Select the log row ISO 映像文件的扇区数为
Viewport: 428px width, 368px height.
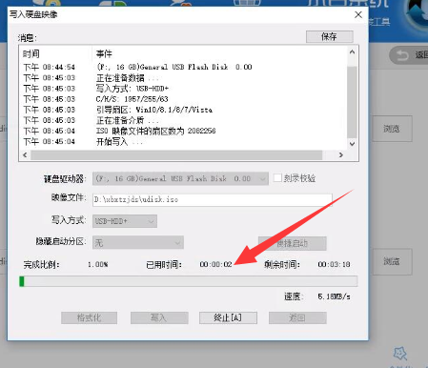(x=184, y=131)
